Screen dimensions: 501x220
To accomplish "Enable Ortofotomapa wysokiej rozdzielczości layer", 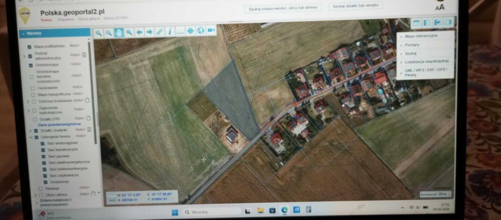I will (x=32, y=77).
